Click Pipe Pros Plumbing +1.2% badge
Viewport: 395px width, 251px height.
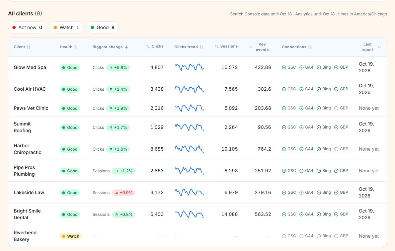coord(124,171)
